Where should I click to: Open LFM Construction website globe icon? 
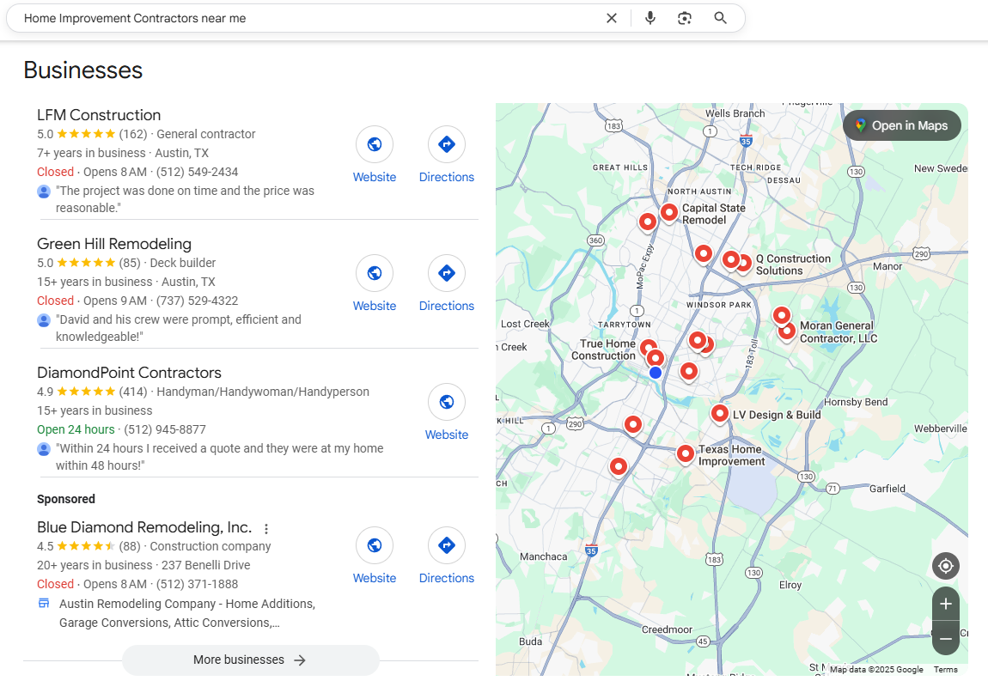click(x=375, y=144)
